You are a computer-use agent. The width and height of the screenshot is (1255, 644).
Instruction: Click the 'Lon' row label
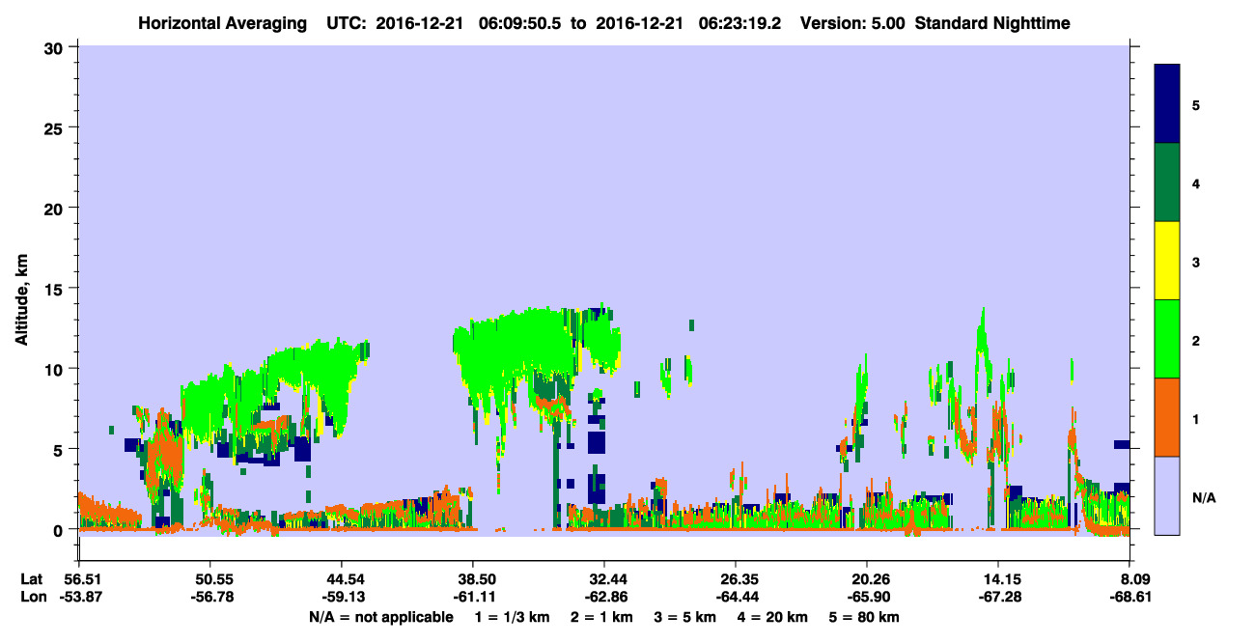click(x=32, y=597)
